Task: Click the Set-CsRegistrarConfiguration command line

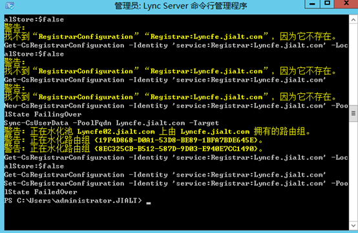Action: pyautogui.click(x=176, y=183)
